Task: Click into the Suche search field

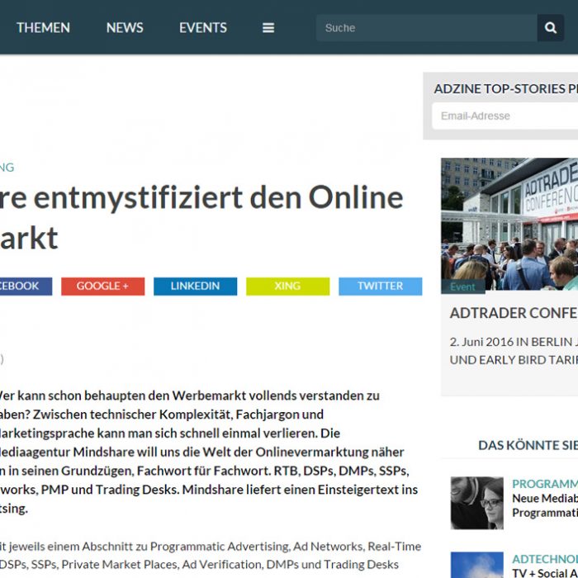Action: [425, 27]
